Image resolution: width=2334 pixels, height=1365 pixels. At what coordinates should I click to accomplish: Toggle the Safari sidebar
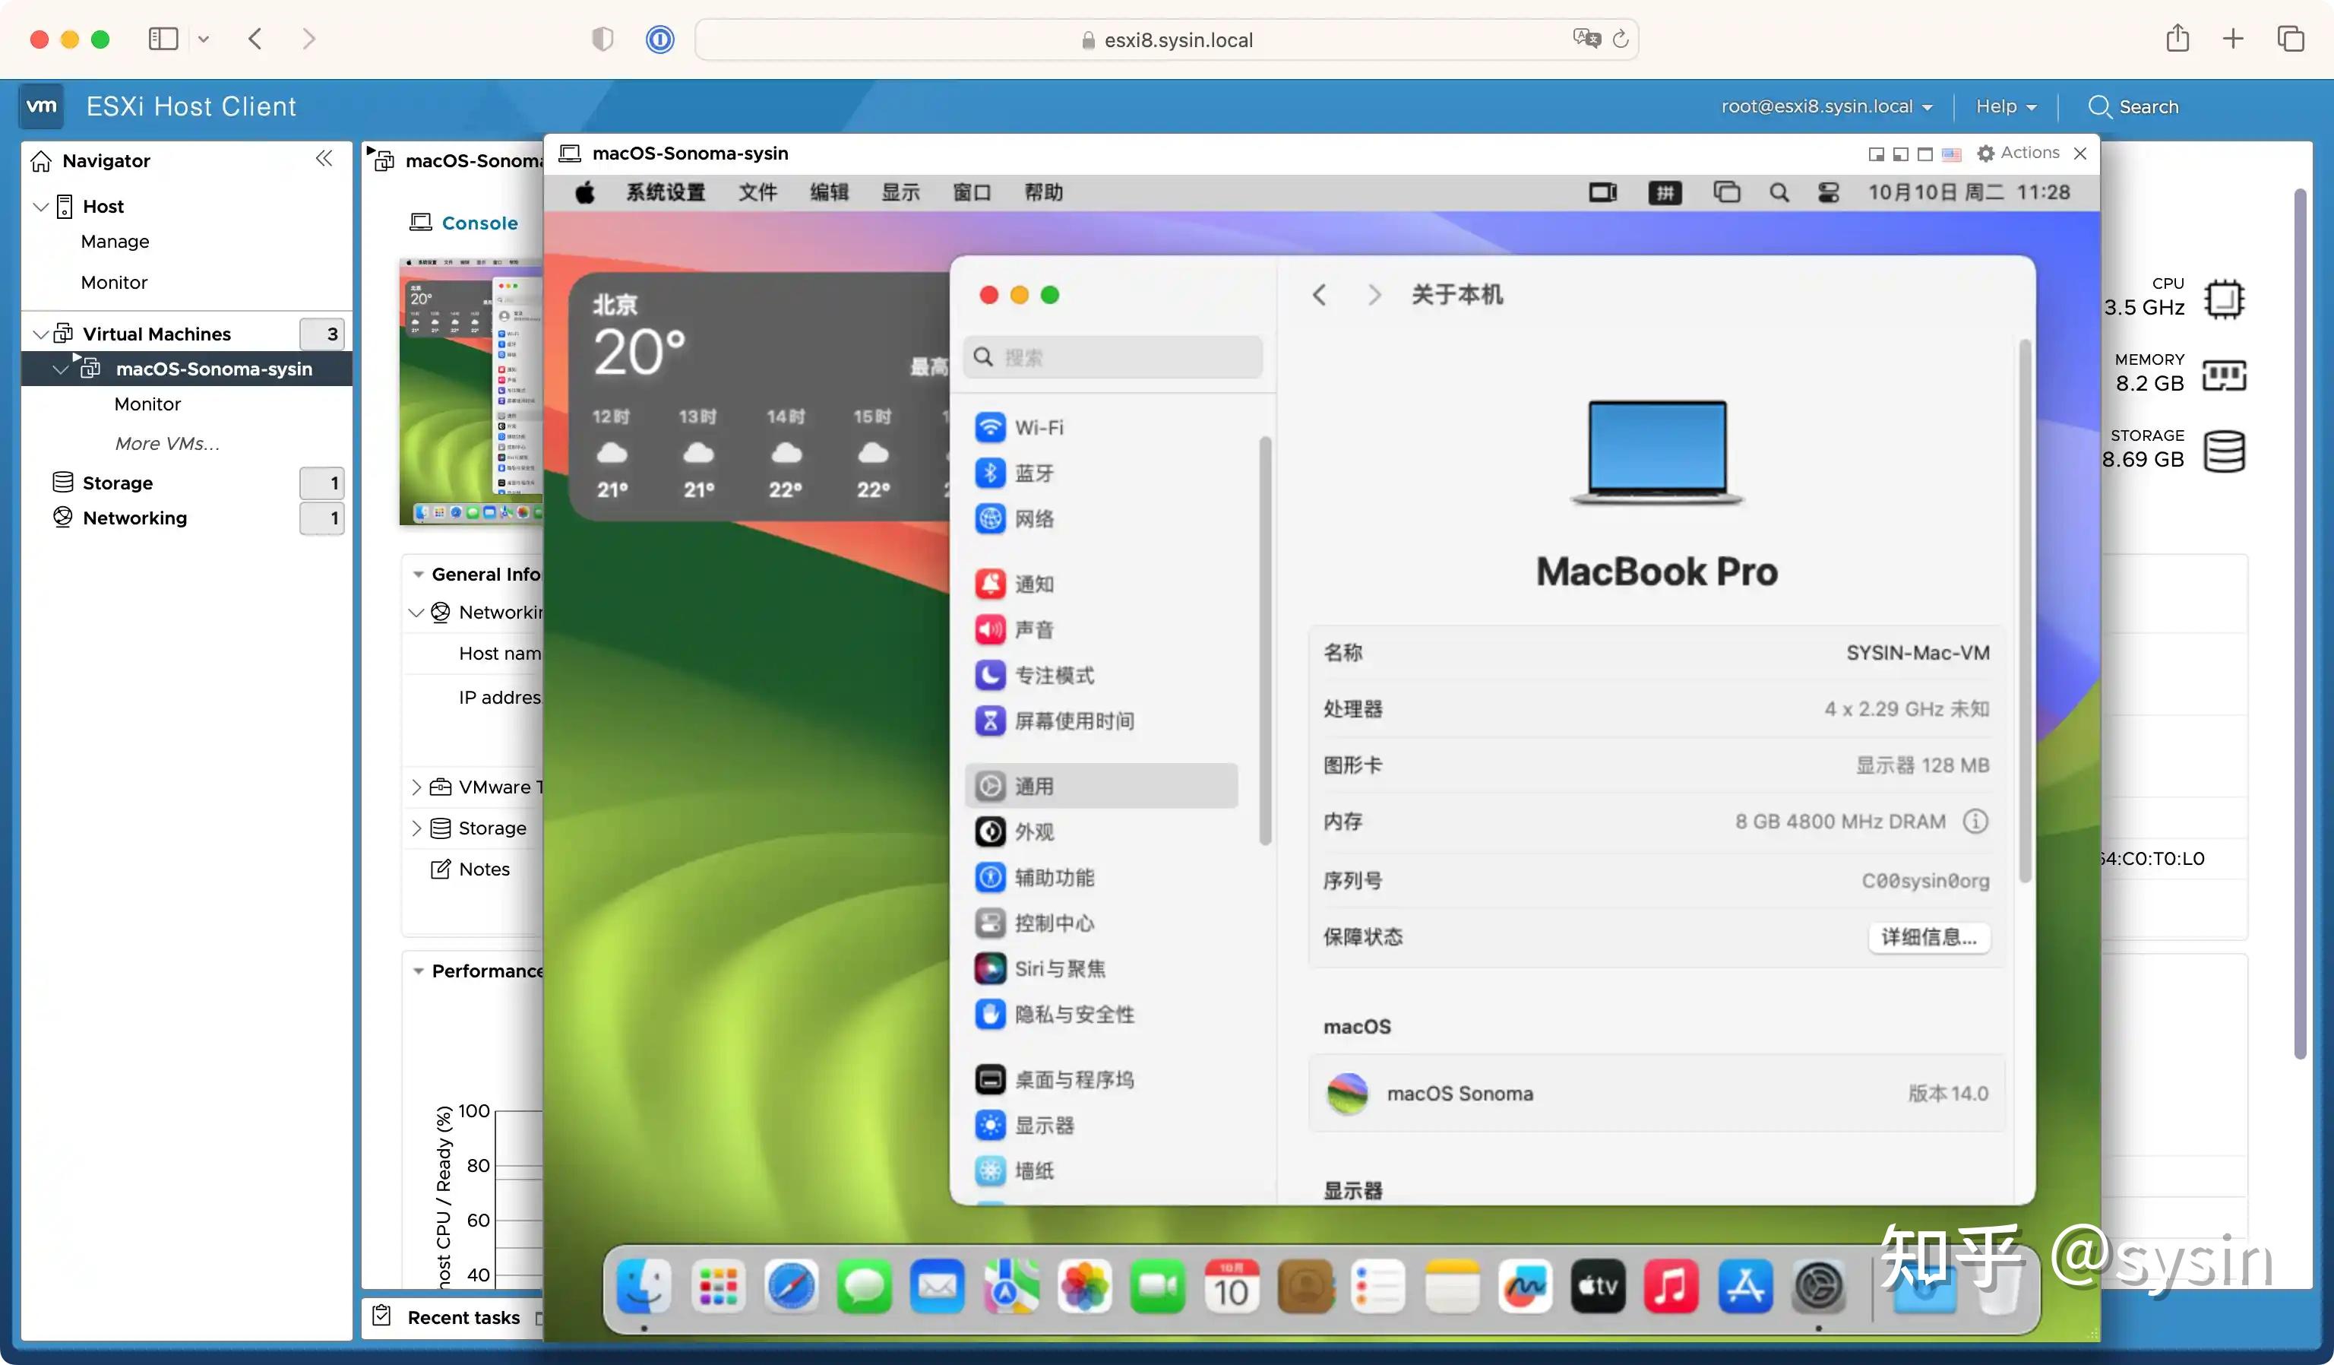tap(163, 38)
